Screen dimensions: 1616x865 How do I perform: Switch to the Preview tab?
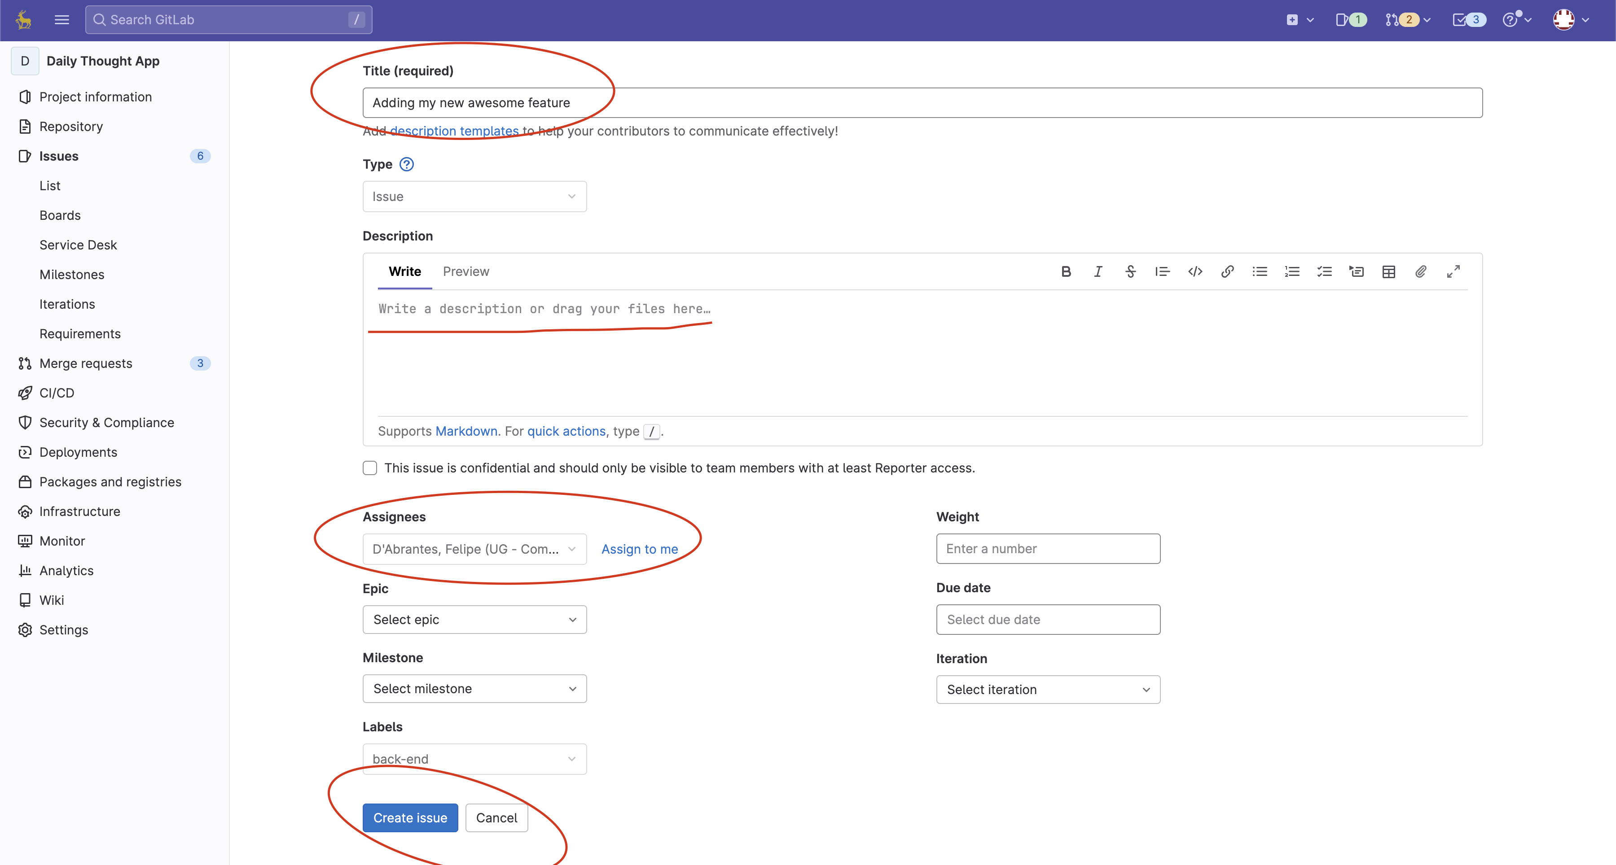pyautogui.click(x=465, y=271)
